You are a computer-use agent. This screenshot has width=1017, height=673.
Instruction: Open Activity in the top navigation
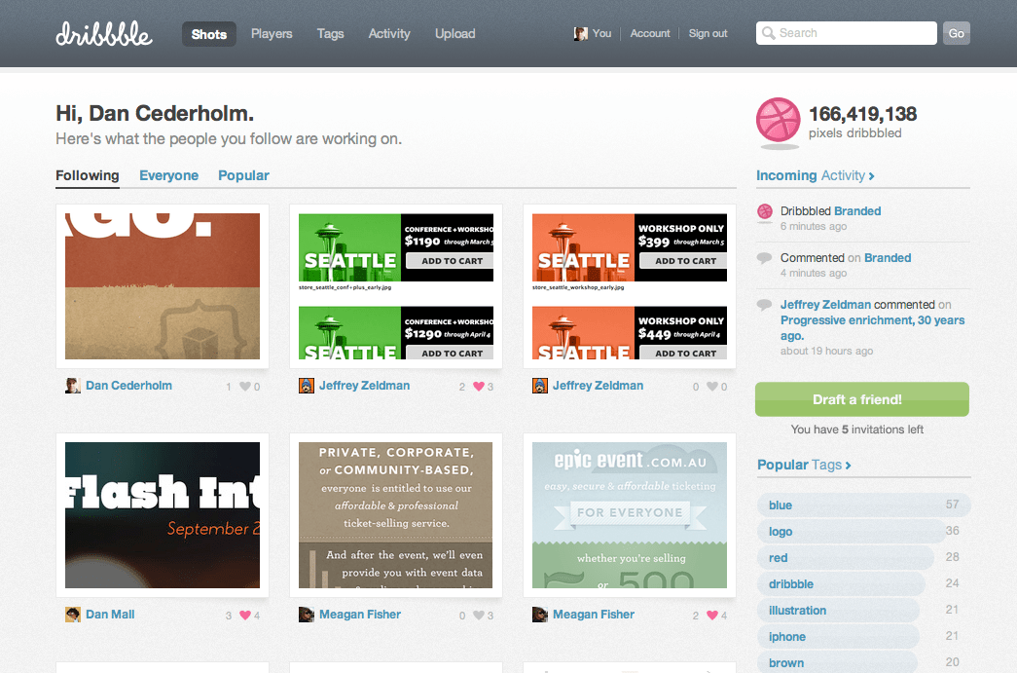(389, 34)
